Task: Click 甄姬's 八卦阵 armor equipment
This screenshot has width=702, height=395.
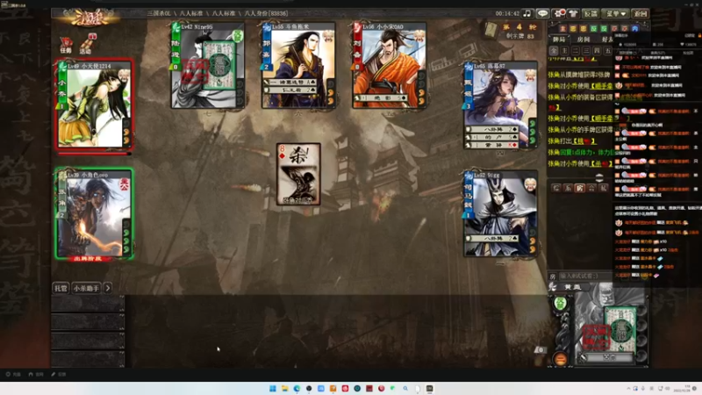Action: (493, 129)
